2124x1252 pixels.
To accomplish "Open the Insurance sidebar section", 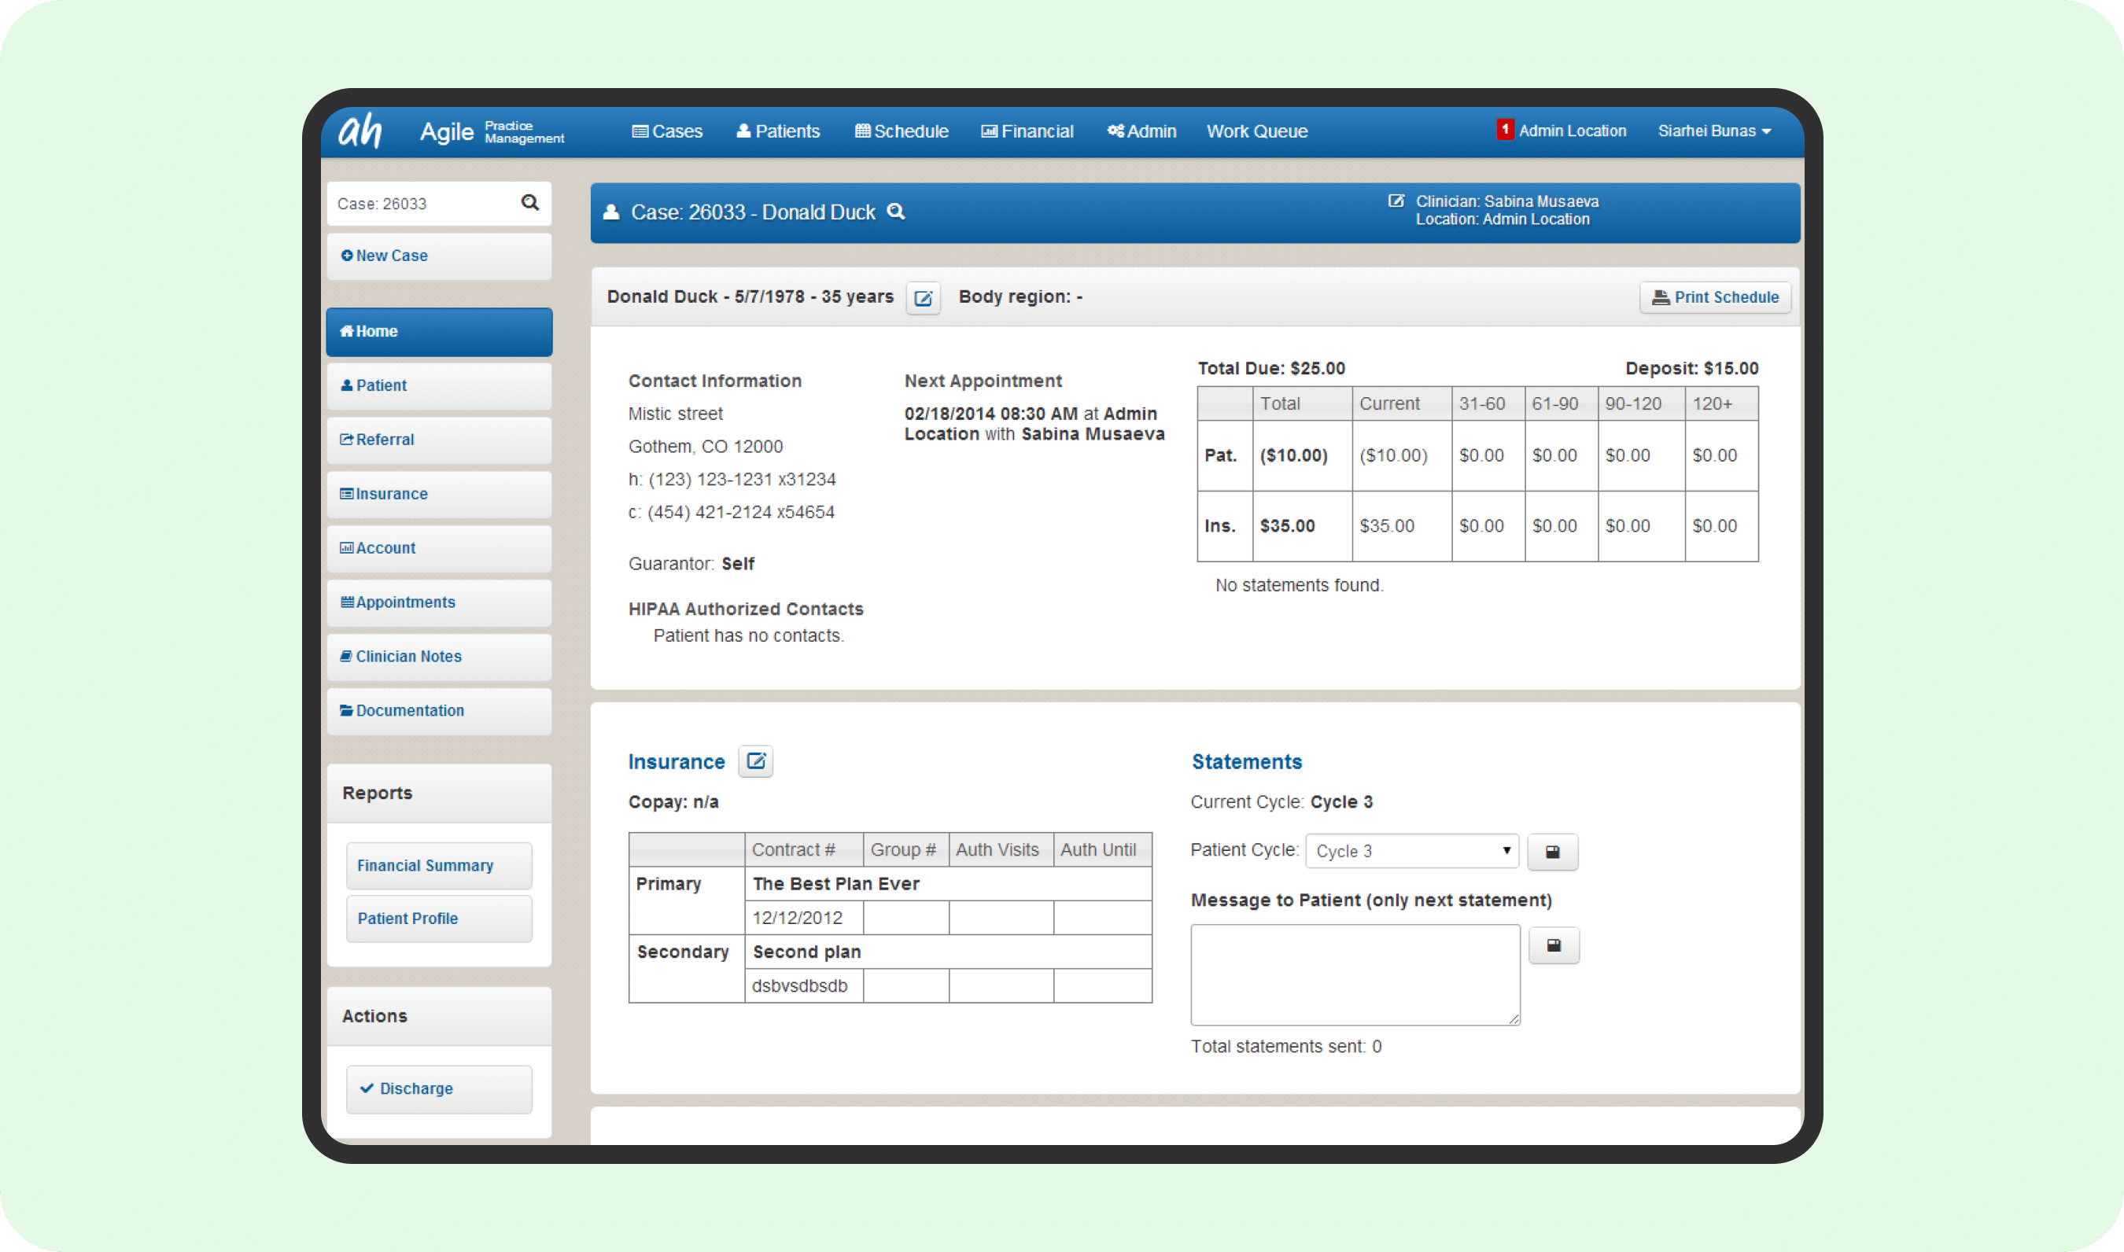I will click(x=439, y=494).
